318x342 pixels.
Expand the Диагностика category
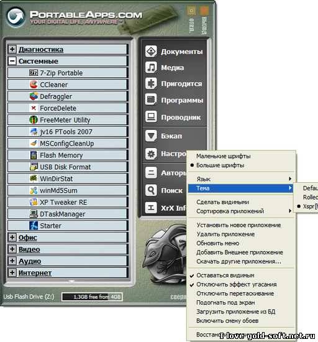coord(12,49)
